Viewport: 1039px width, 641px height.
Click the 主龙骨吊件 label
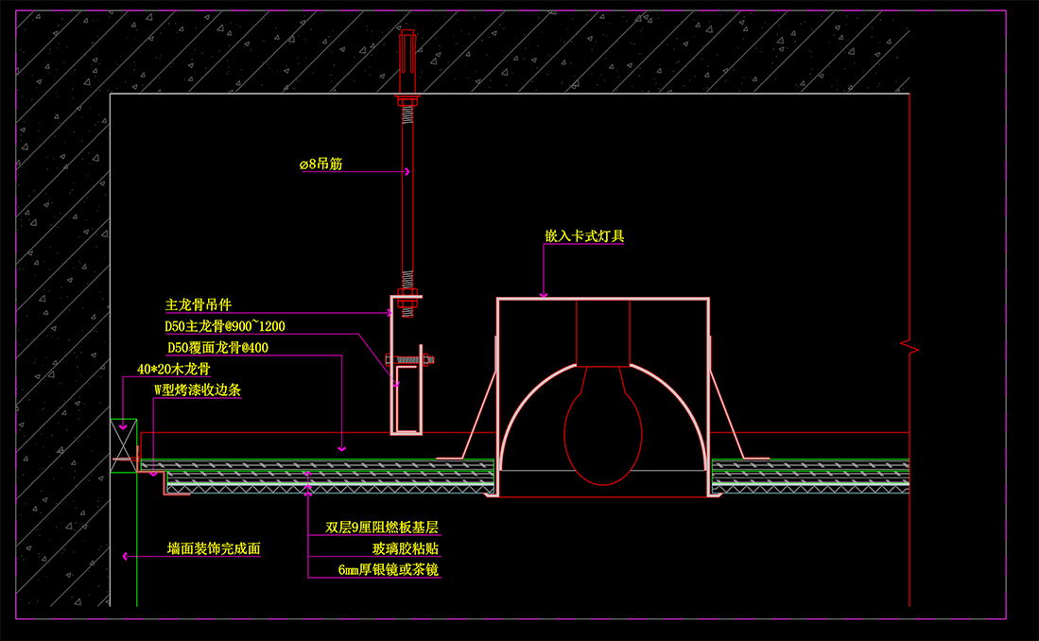(199, 304)
